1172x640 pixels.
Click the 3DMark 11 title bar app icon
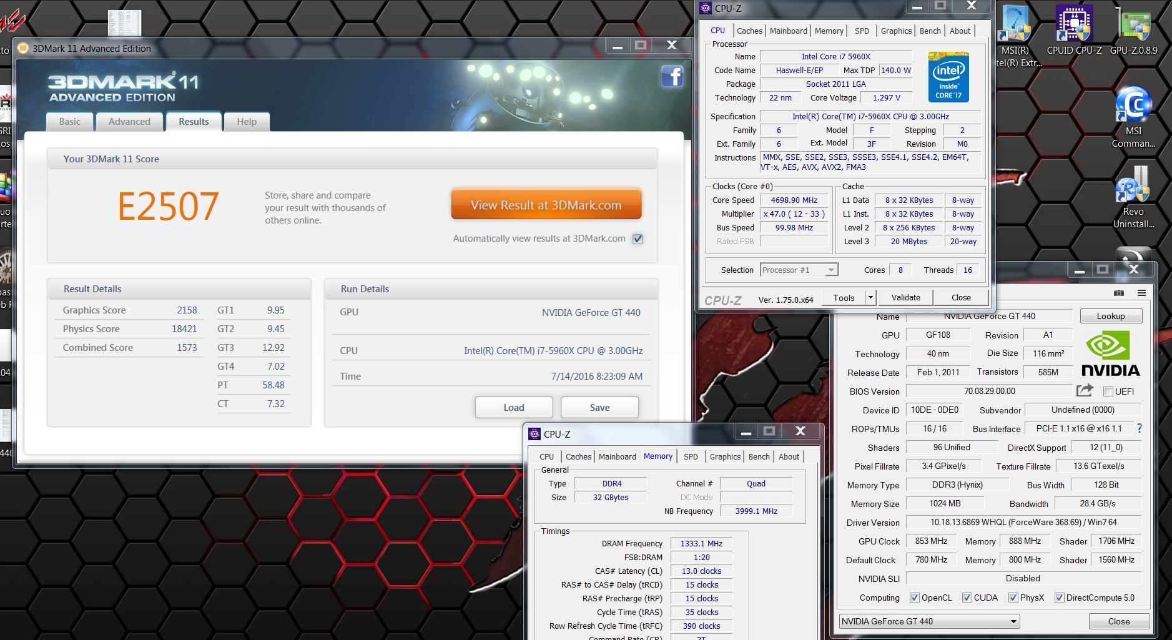tap(22, 48)
